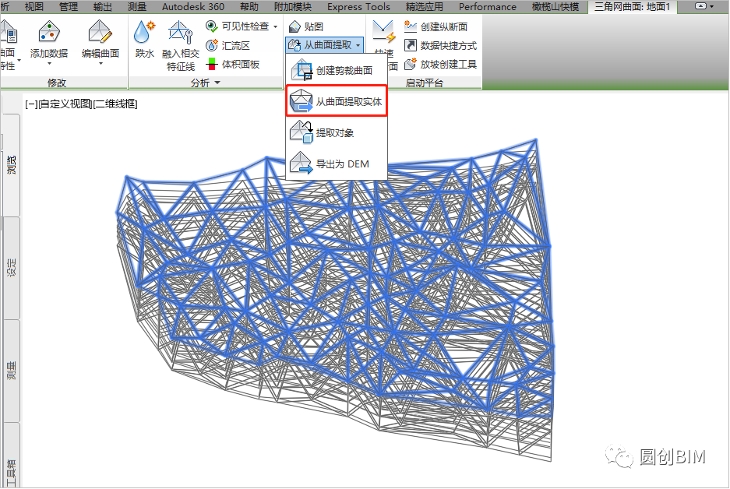Open the 设定 side palette tab
The height and width of the screenshot is (489, 730).
[11, 268]
